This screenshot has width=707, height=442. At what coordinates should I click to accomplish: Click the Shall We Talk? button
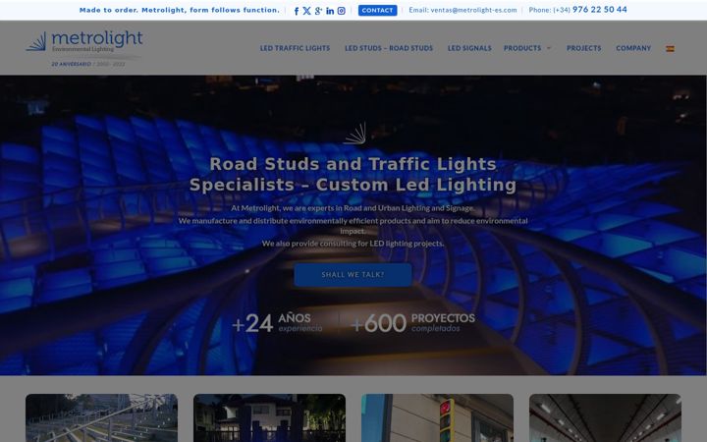(x=353, y=275)
